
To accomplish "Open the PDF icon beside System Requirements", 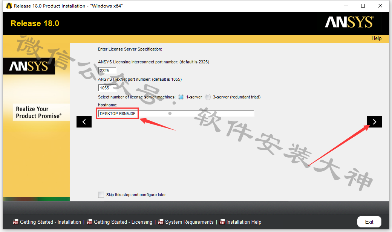I will pyautogui.click(x=161, y=222).
